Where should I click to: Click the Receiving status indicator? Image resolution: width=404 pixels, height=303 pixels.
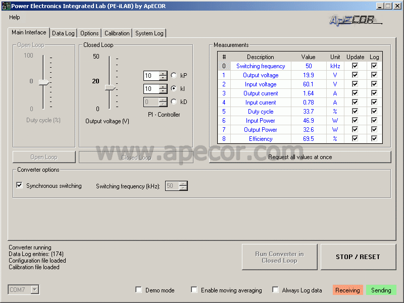pyautogui.click(x=347, y=290)
